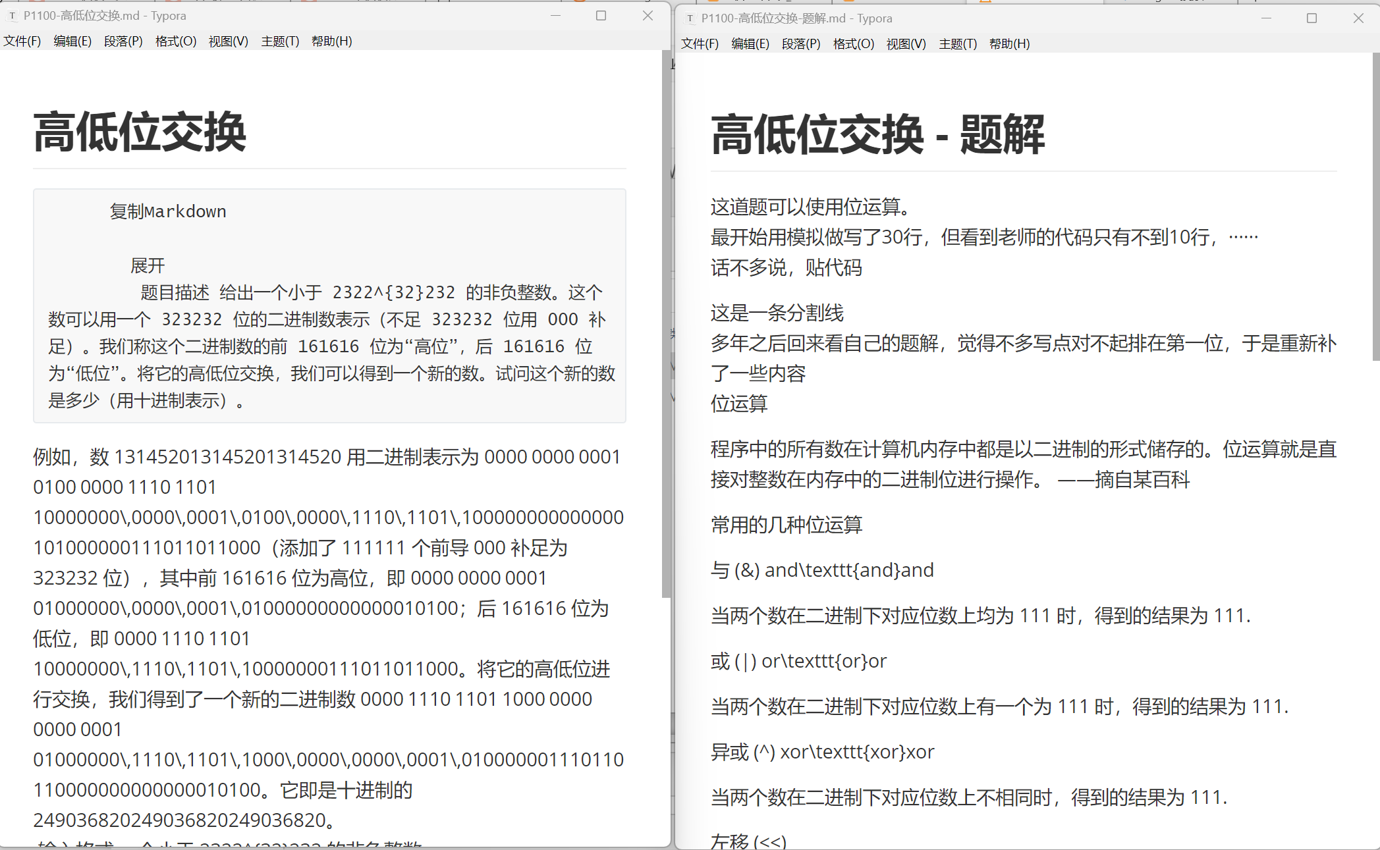The image size is (1380, 850).
Task: Close the P1100-高低位交换-题解.md window
Action: pos(1358,18)
